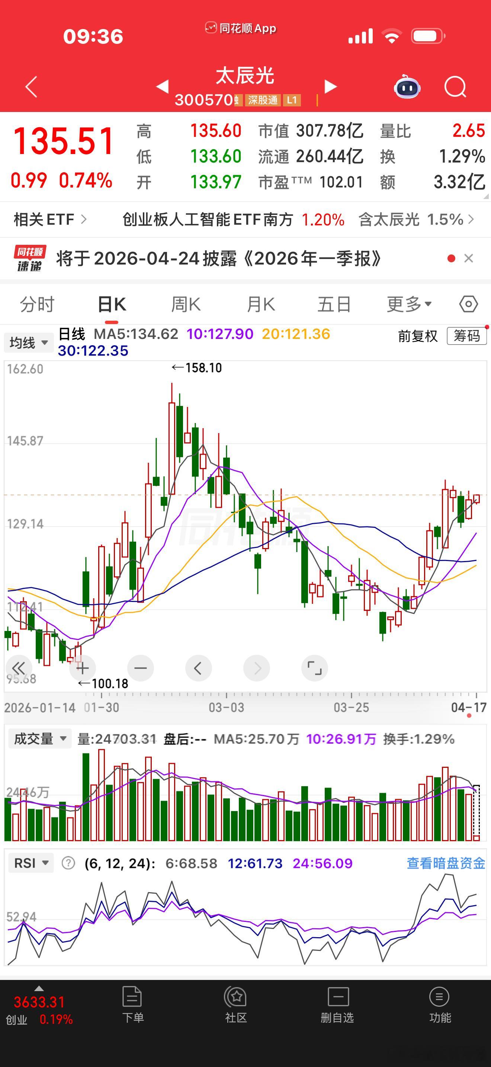Toggle 前复权 adjustment mode
Screen dimensions: 491x1067
pyautogui.click(x=418, y=336)
